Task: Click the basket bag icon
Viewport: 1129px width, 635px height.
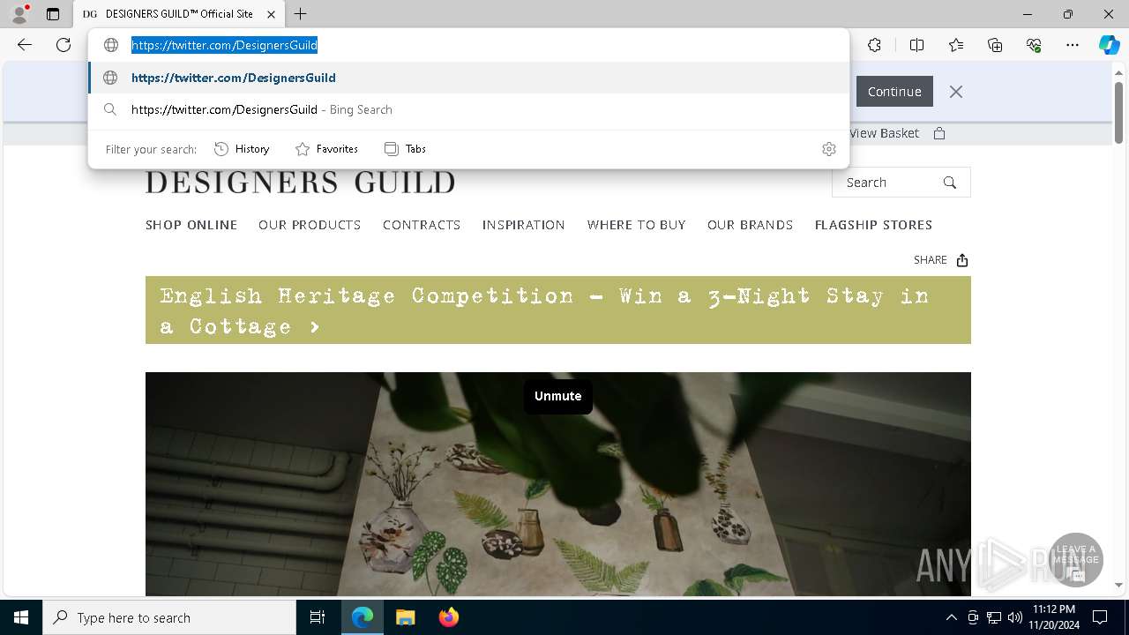Action: coord(939,133)
